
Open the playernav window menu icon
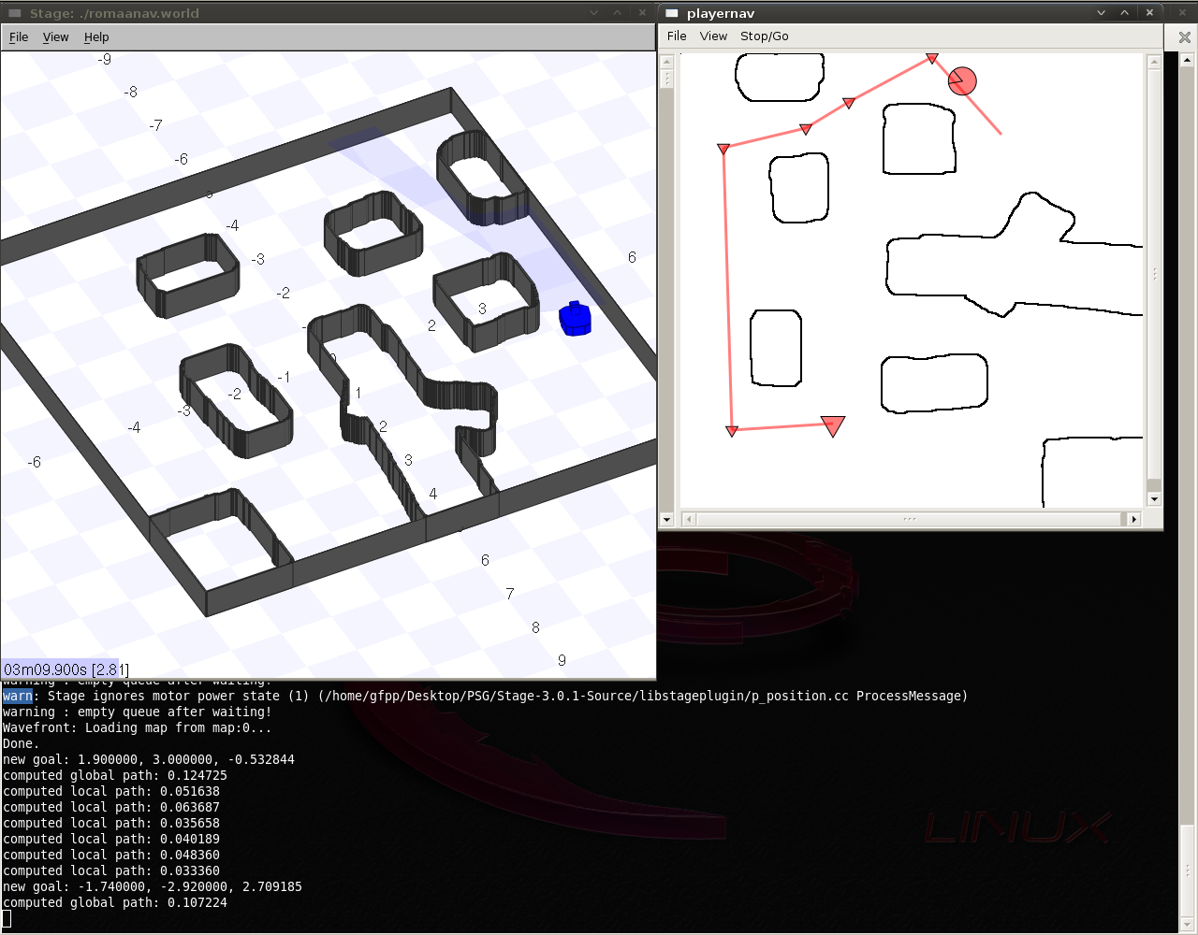point(671,13)
